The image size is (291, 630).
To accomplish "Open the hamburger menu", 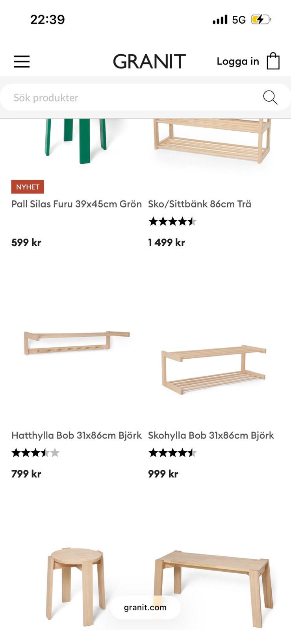I will tap(22, 61).
